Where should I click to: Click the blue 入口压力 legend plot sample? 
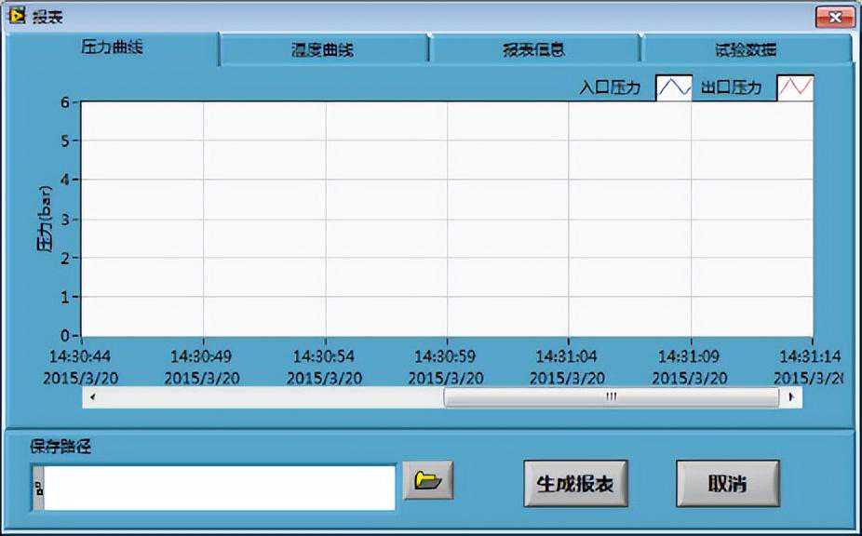click(674, 88)
